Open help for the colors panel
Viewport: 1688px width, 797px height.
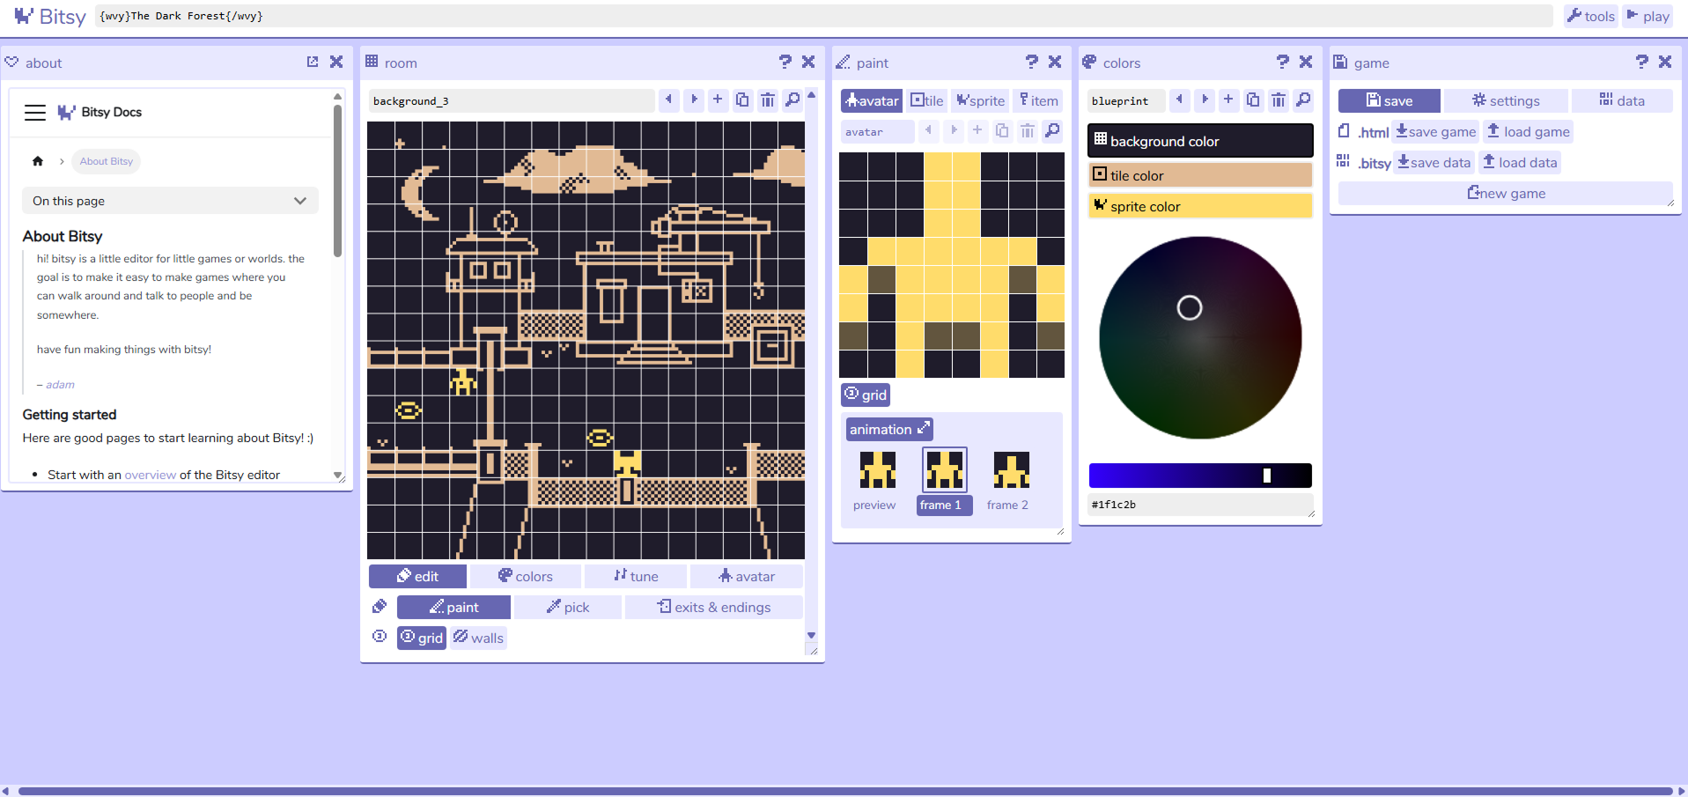[x=1282, y=62]
